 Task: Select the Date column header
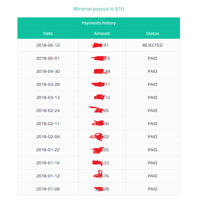coord(48,33)
